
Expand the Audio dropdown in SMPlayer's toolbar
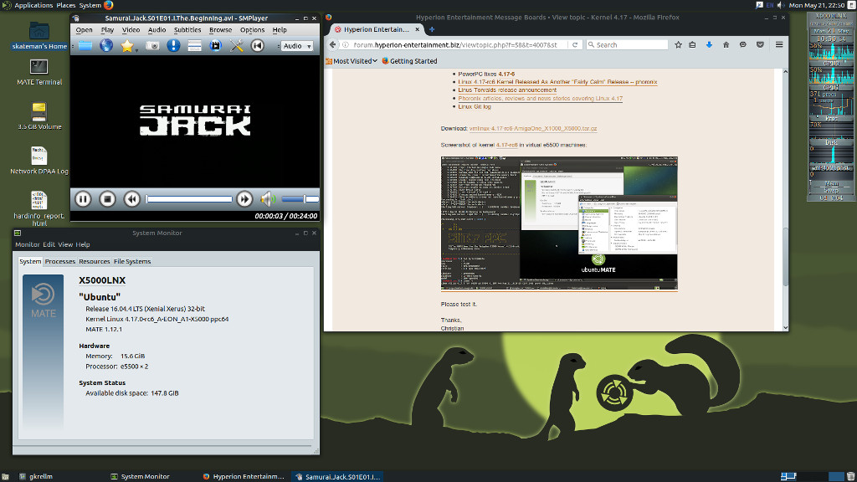tap(297, 46)
